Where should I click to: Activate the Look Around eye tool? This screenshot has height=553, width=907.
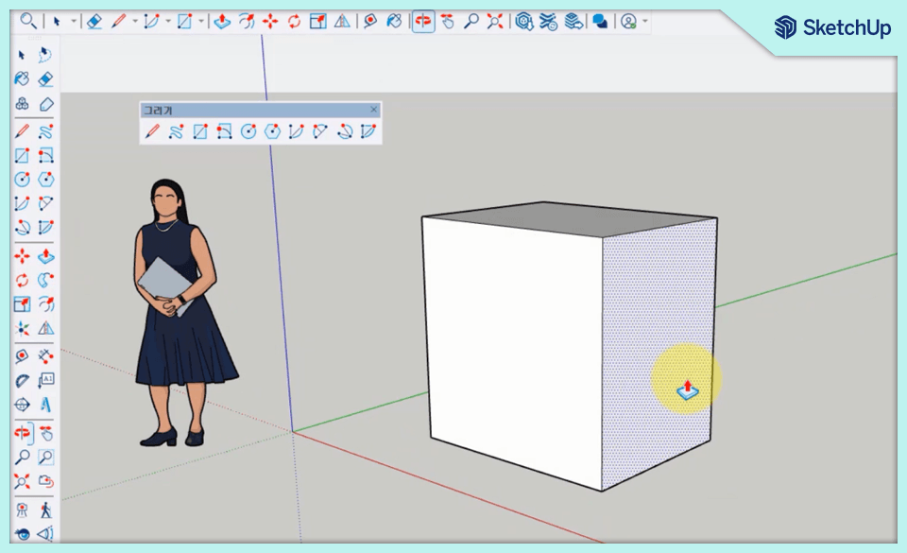(22, 533)
